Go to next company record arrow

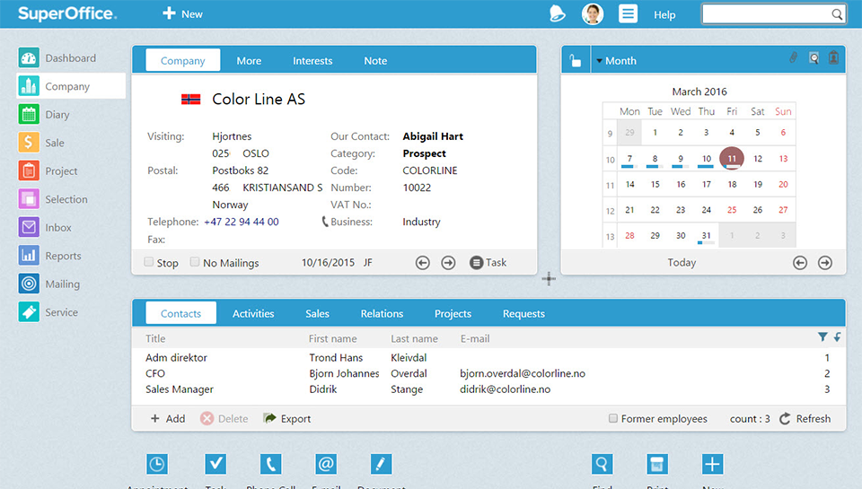449,263
